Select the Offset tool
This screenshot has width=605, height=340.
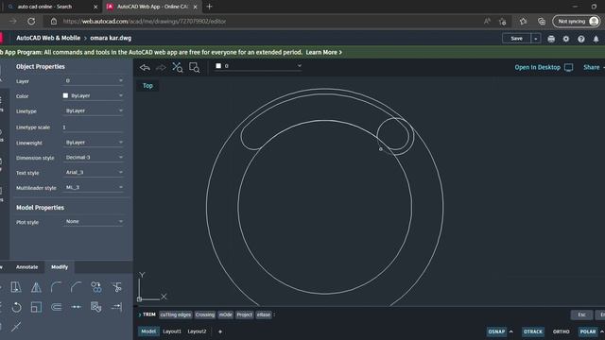[57, 307]
